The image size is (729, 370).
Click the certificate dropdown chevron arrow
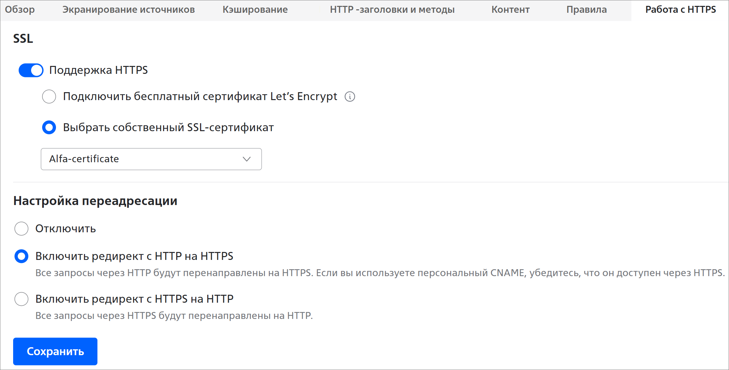[x=246, y=159]
